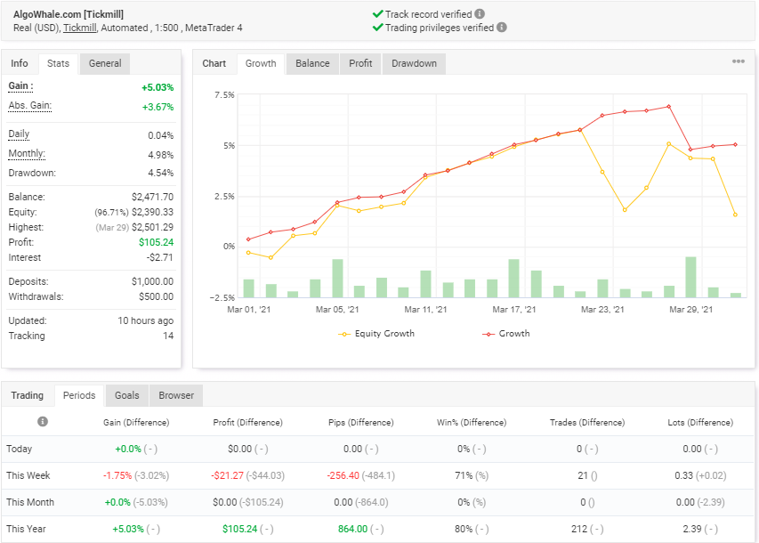Screen dimensions: 759x543
Task: Click the AlgoWhale.com [Tickmill] title
Action: pos(69,14)
